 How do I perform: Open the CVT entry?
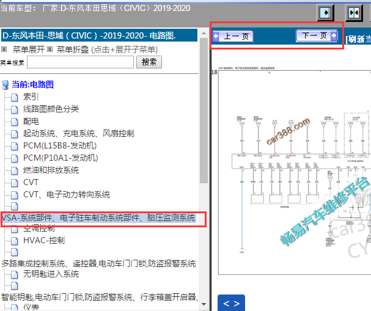31,182
